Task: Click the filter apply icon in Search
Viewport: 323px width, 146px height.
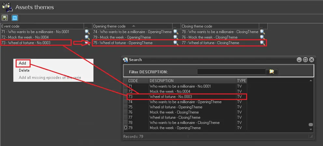Action: (x=272, y=72)
